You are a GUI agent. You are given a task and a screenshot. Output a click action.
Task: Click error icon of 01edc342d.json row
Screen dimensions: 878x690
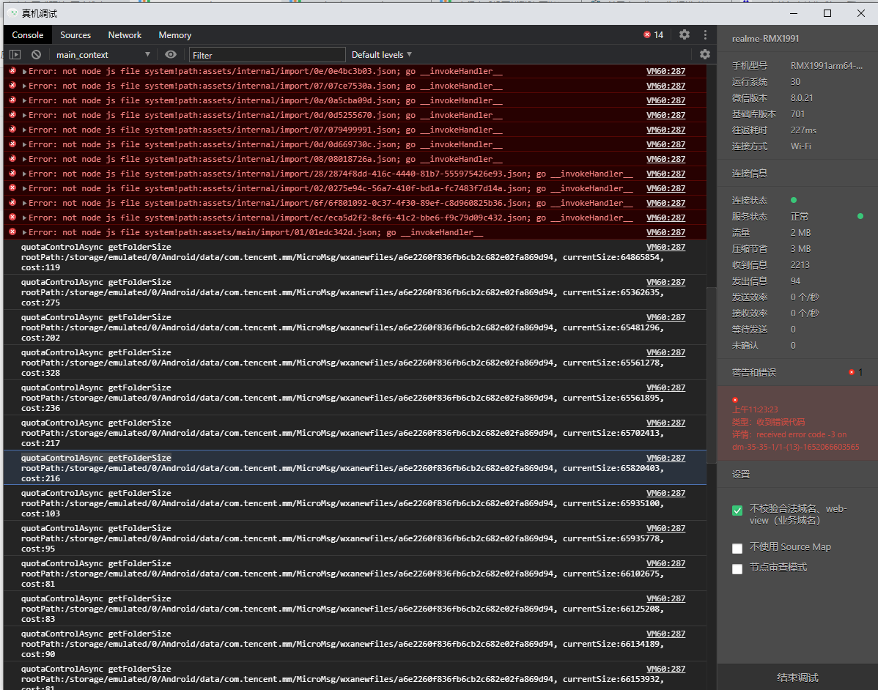point(12,231)
